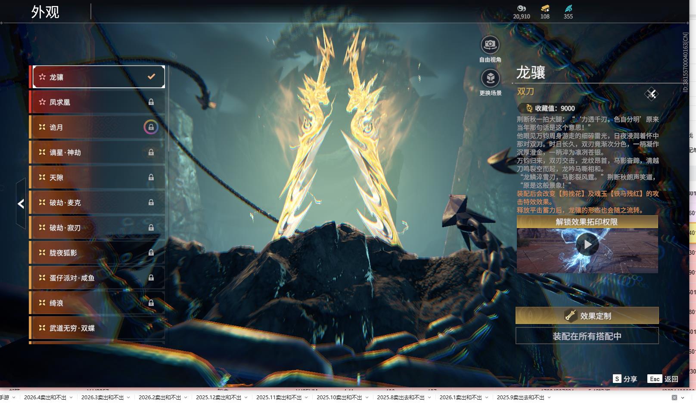
Task: Open dropdown arrow on 2025.12卖出和不出 sheet
Action: [x=246, y=398]
